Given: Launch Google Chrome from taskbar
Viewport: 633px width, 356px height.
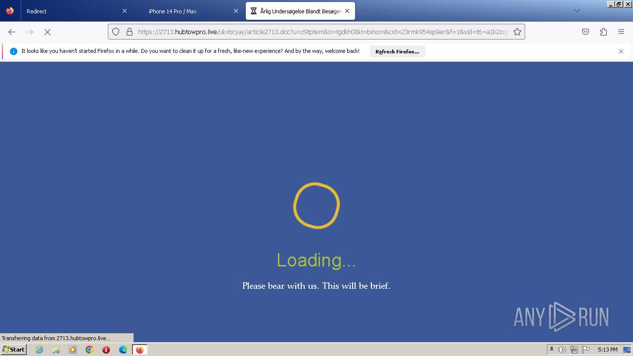Looking at the screenshot, I should (90, 350).
